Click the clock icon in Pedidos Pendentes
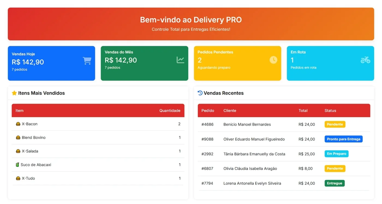This screenshot has width=382, height=204. click(x=273, y=60)
